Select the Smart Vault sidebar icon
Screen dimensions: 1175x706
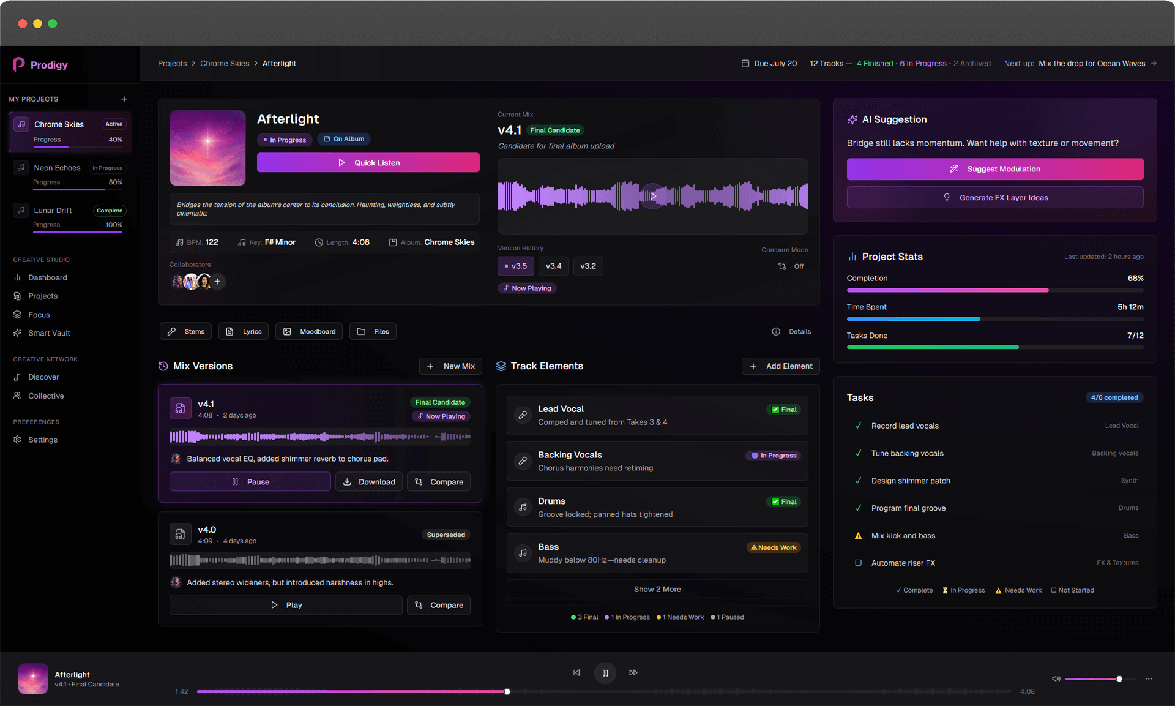pos(18,332)
